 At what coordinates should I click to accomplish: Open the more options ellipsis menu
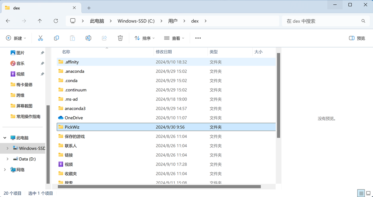coord(198,38)
